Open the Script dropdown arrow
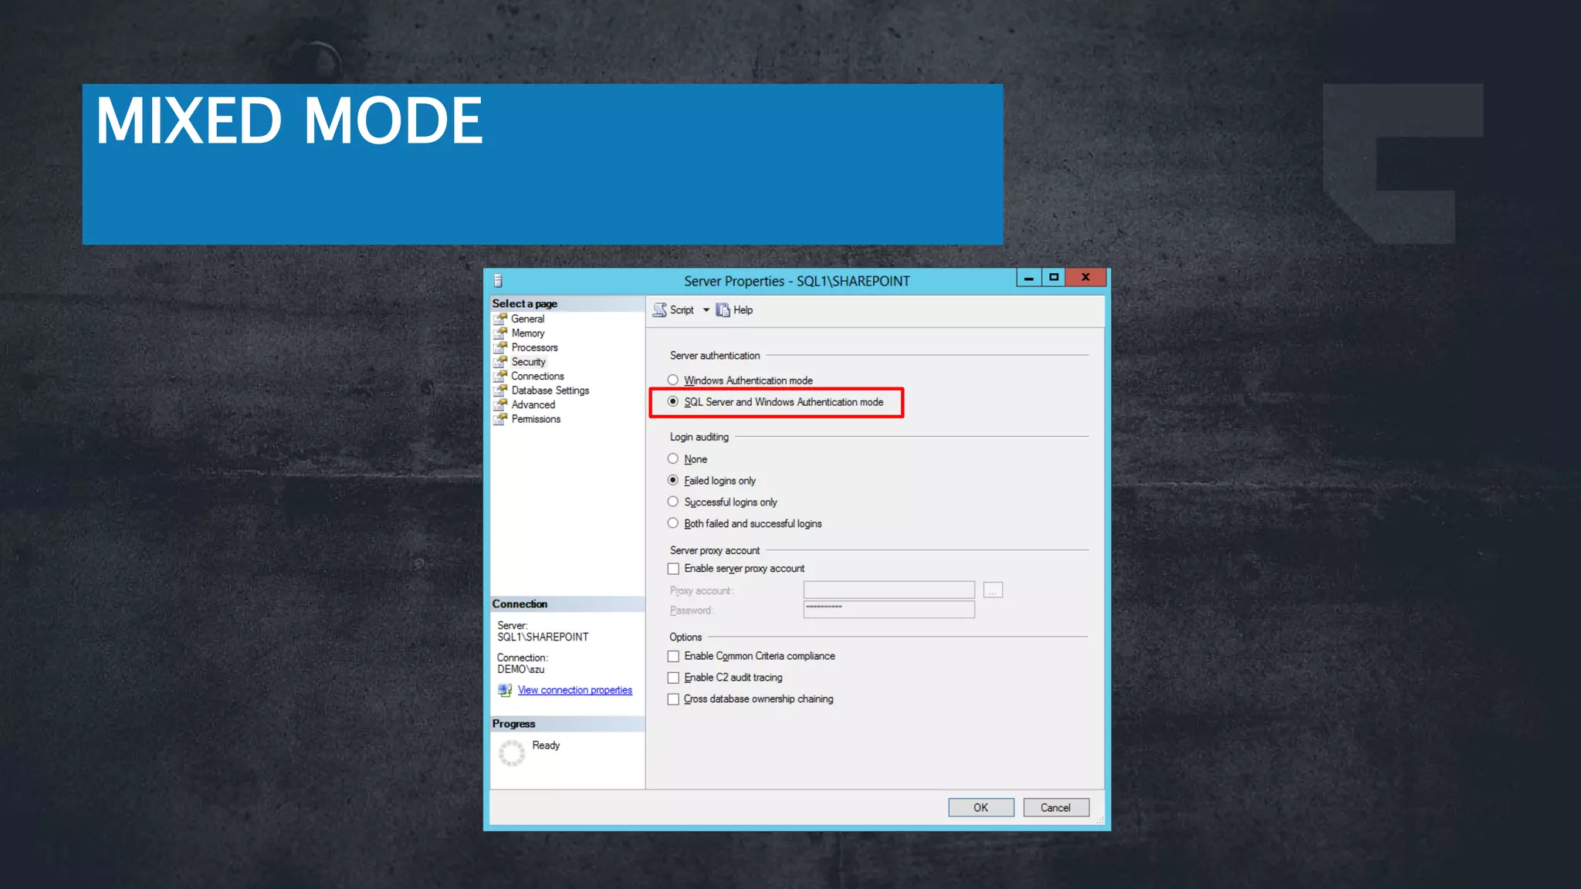This screenshot has height=889, width=1581. [x=706, y=309]
